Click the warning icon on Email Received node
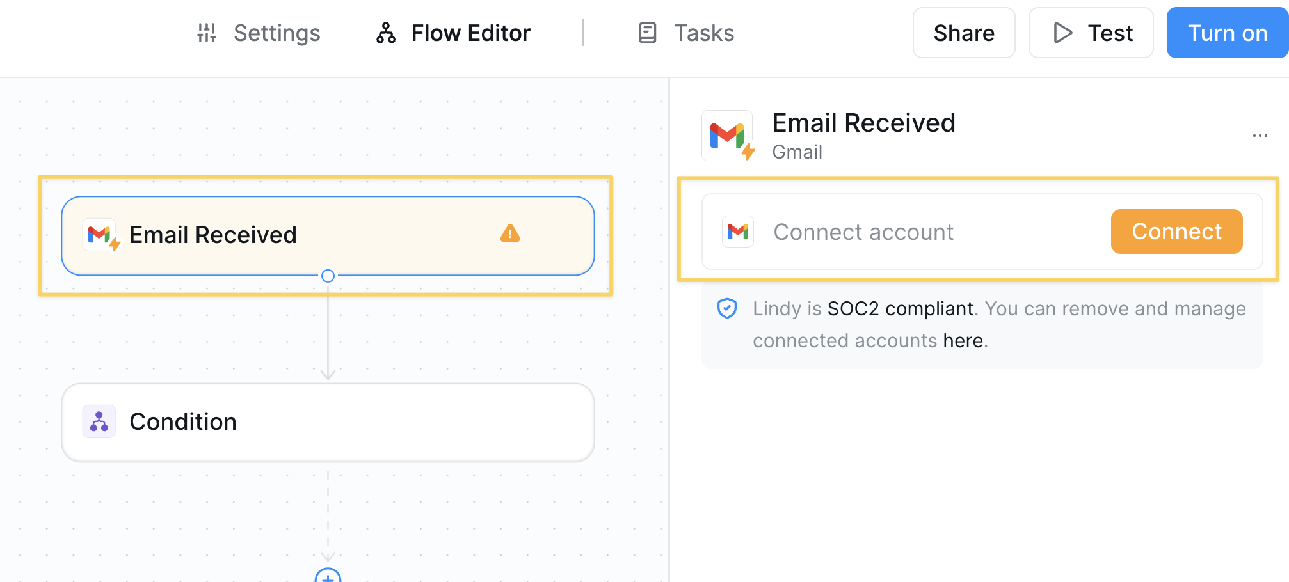 (509, 234)
